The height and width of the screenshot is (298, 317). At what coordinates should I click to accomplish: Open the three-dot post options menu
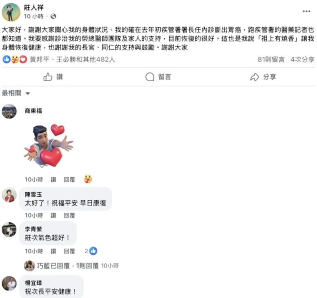click(306, 11)
